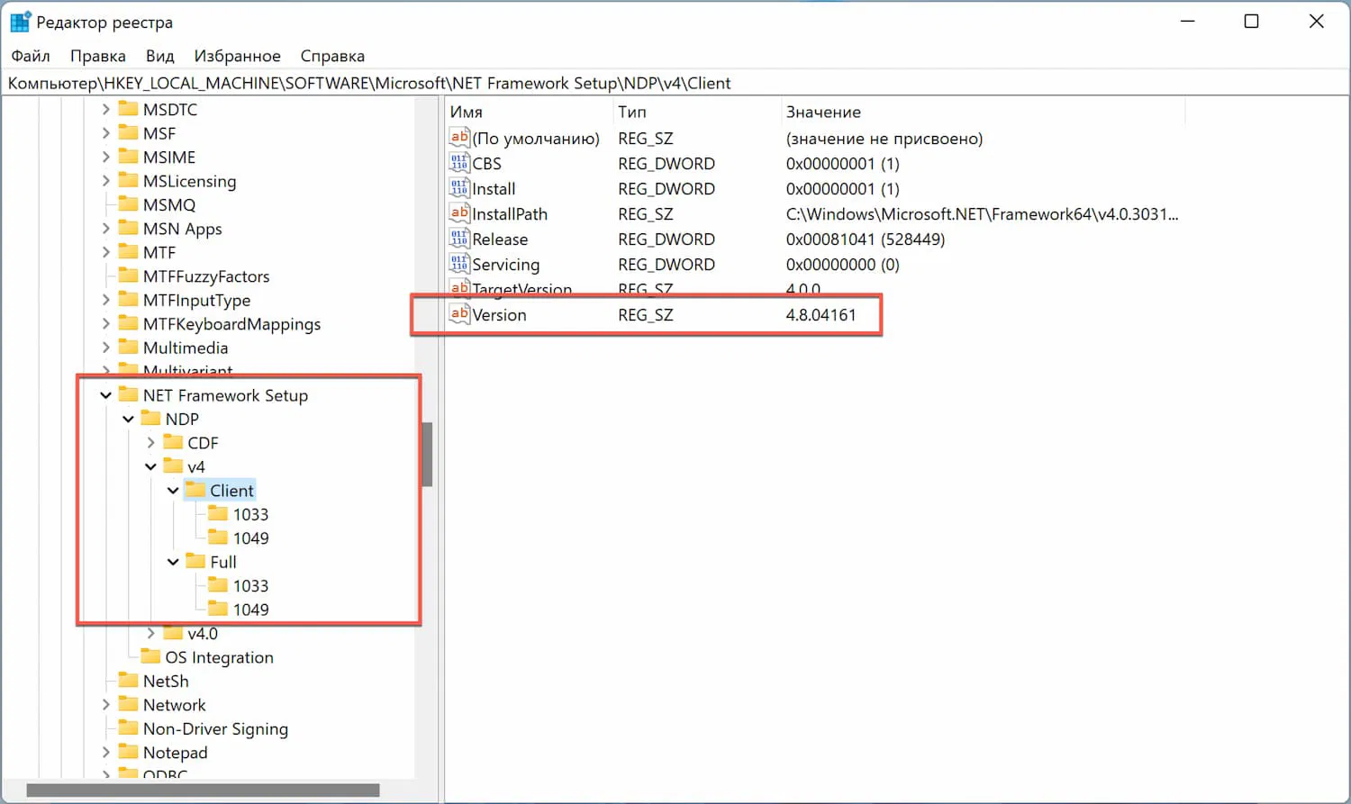Click the MSF folder icon
1351x804 pixels.
(129, 133)
